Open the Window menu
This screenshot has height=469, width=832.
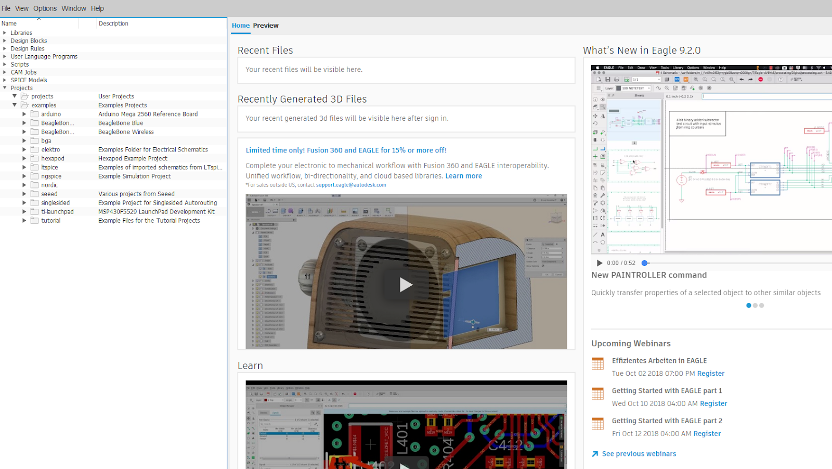[74, 8]
